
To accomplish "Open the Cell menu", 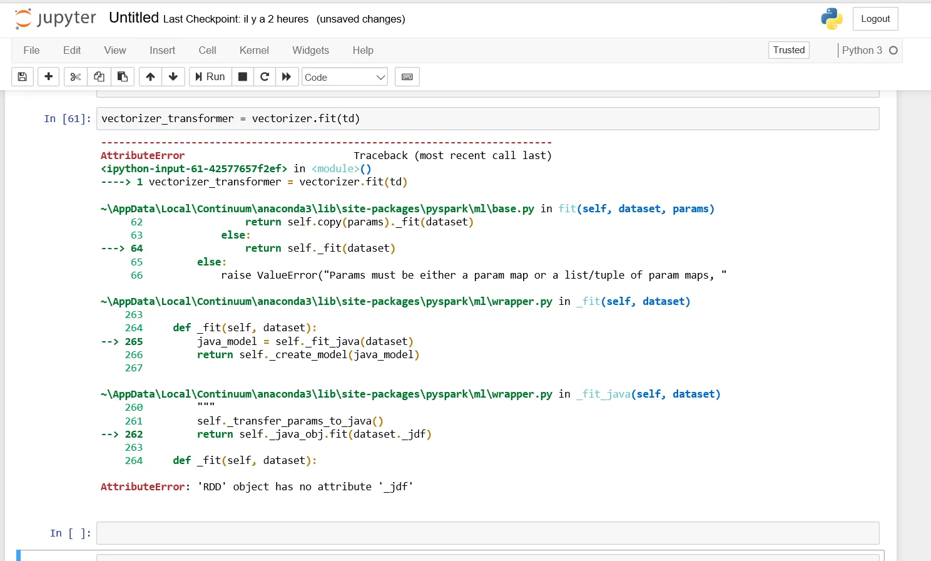I will click(207, 50).
